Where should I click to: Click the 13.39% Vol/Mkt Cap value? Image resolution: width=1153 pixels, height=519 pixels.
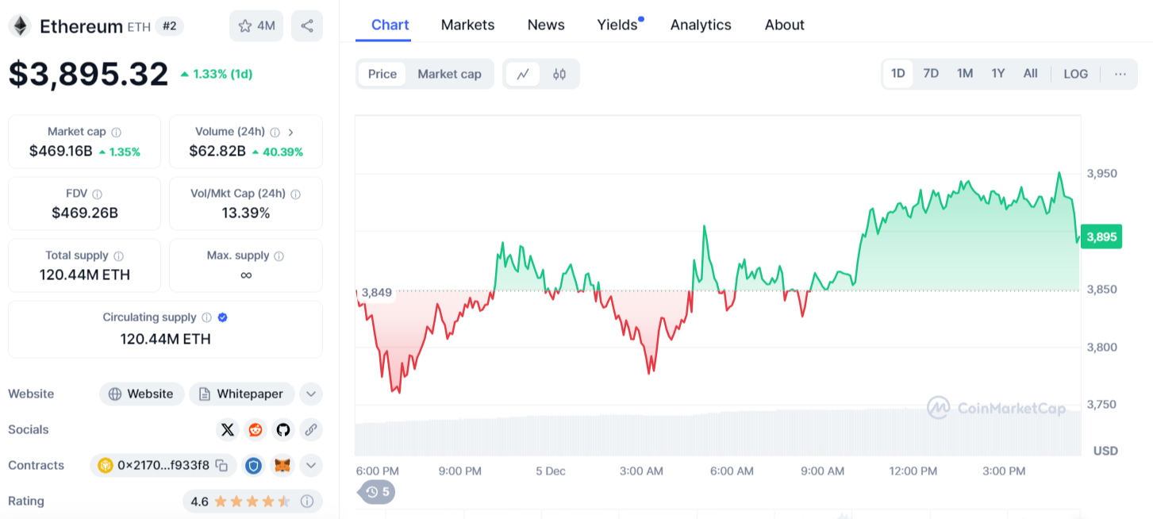(x=246, y=213)
